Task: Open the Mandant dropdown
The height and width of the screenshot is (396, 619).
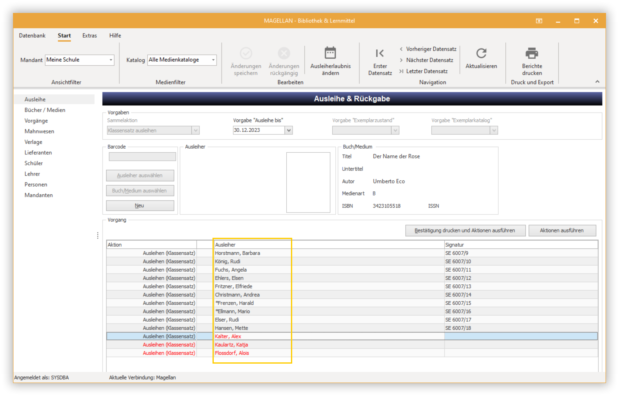Action: pyautogui.click(x=111, y=60)
